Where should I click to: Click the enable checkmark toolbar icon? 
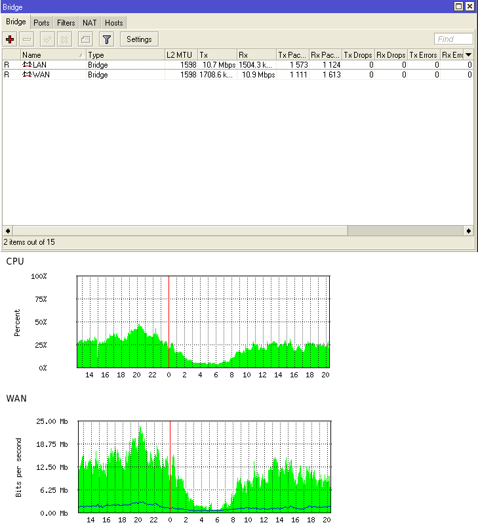[x=47, y=39]
